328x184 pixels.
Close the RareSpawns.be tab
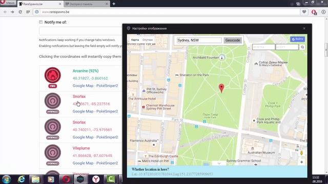(x=60, y=4)
